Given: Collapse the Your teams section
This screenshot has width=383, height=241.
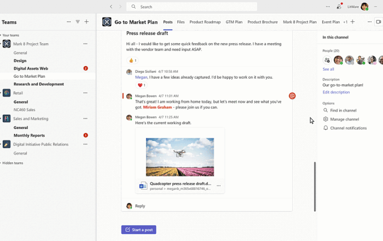Looking at the screenshot, I should coord(10,35).
